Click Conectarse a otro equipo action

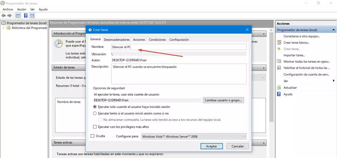pyautogui.click(x=302, y=36)
